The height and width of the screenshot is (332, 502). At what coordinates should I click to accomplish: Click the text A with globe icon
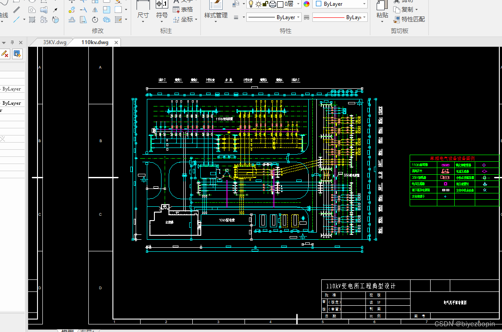[x=55, y=20]
